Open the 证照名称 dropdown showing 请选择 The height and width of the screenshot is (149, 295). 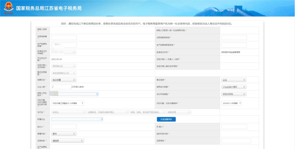(67, 141)
